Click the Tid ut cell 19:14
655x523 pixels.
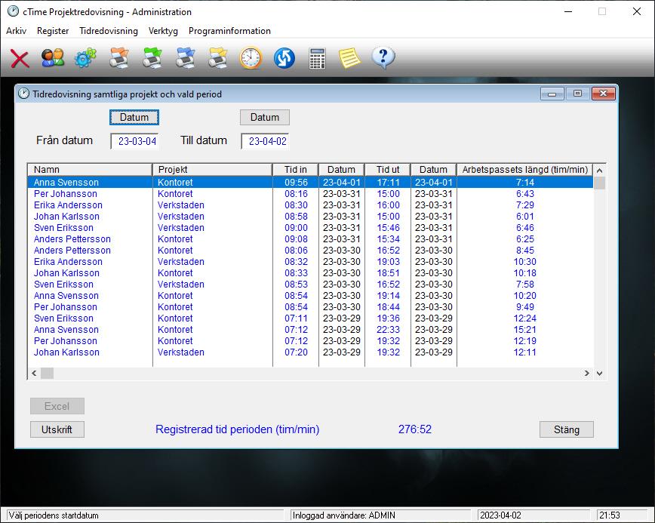(x=389, y=296)
